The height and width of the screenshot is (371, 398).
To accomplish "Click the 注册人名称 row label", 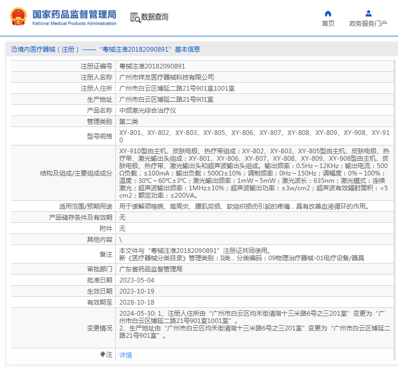I will [96, 77].
